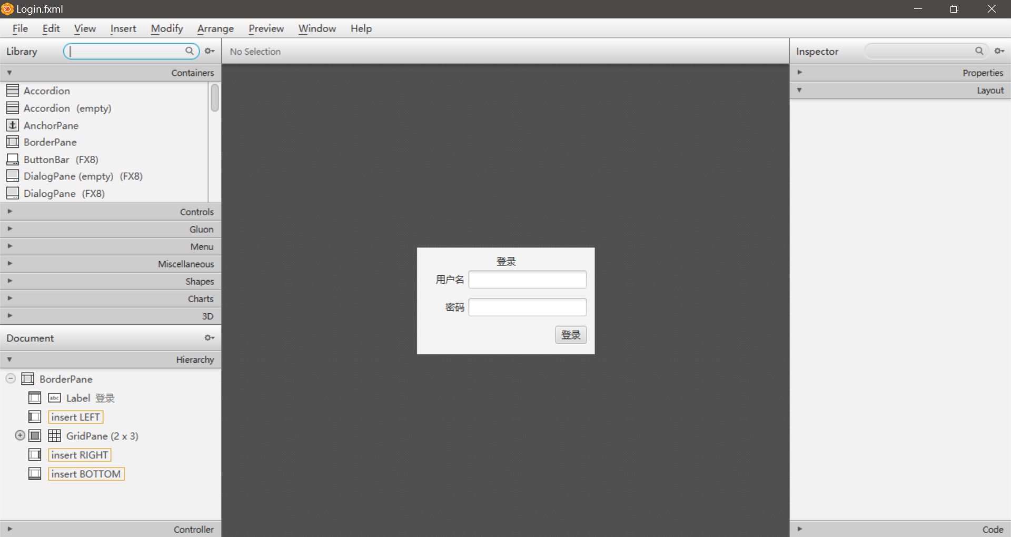Image resolution: width=1011 pixels, height=537 pixels.
Task: Restore down the Scene Builder window
Action: [x=954, y=9]
